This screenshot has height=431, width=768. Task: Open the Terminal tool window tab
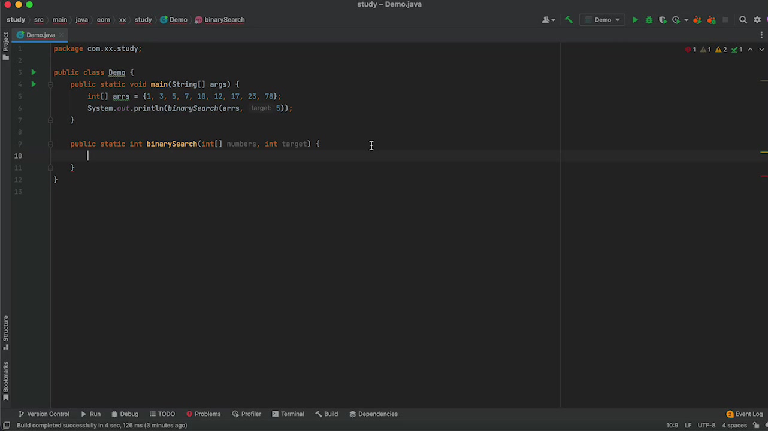(x=288, y=414)
